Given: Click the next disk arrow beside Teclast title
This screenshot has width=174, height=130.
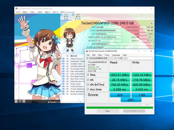Looking at the screenshot, I should click(x=152, y=23).
